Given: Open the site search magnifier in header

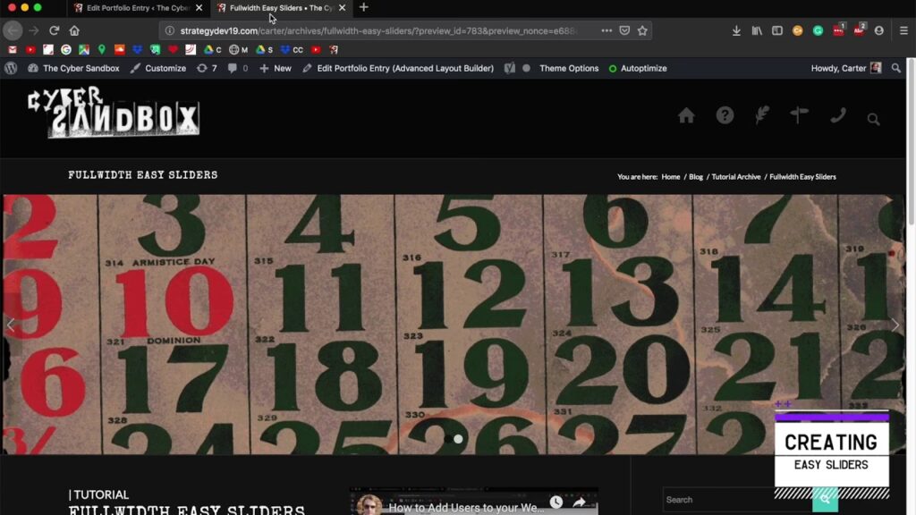Looking at the screenshot, I should pos(873,119).
